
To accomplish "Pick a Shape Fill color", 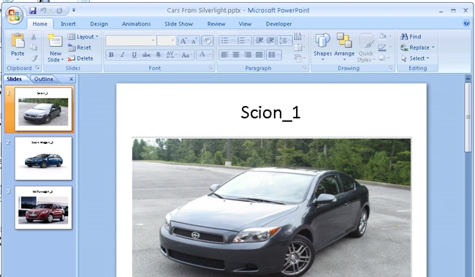I will click(x=385, y=37).
